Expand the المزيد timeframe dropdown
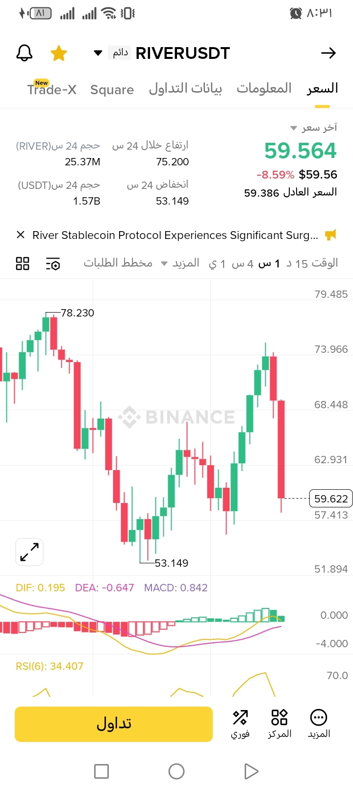This screenshot has width=353, height=791. tap(180, 263)
